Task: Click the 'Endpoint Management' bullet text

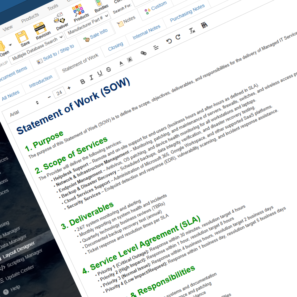Action: click(81, 181)
